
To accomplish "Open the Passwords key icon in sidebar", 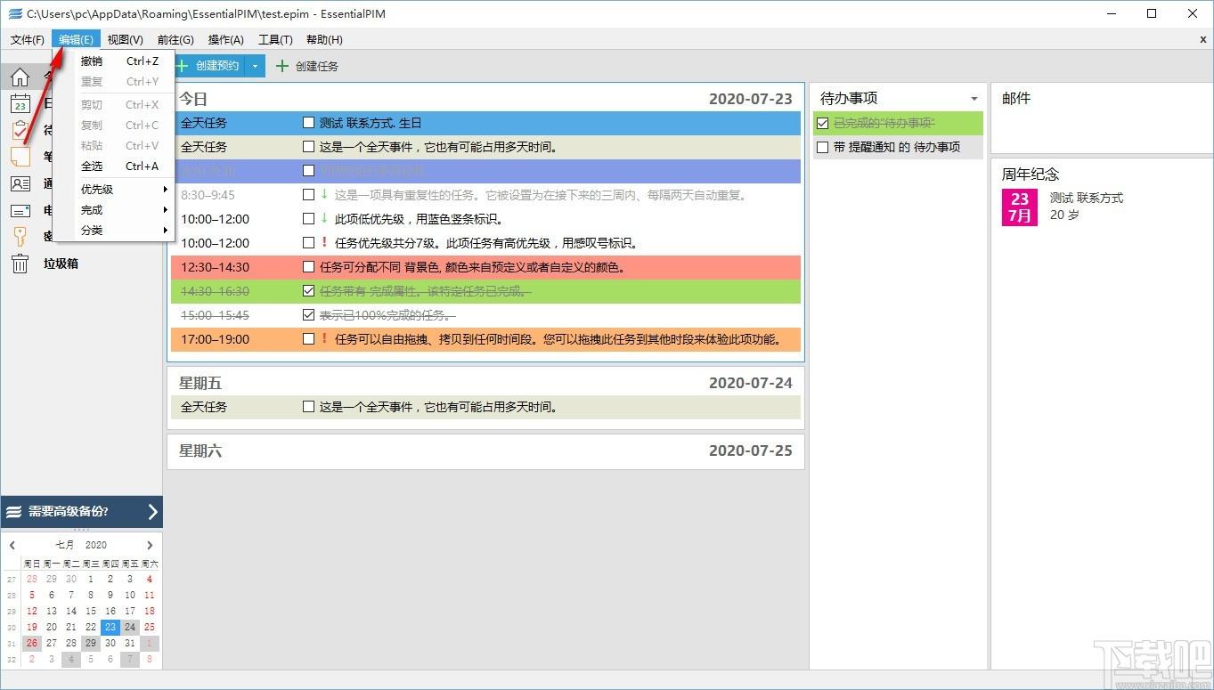I will pyautogui.click(x=20, y=236).
